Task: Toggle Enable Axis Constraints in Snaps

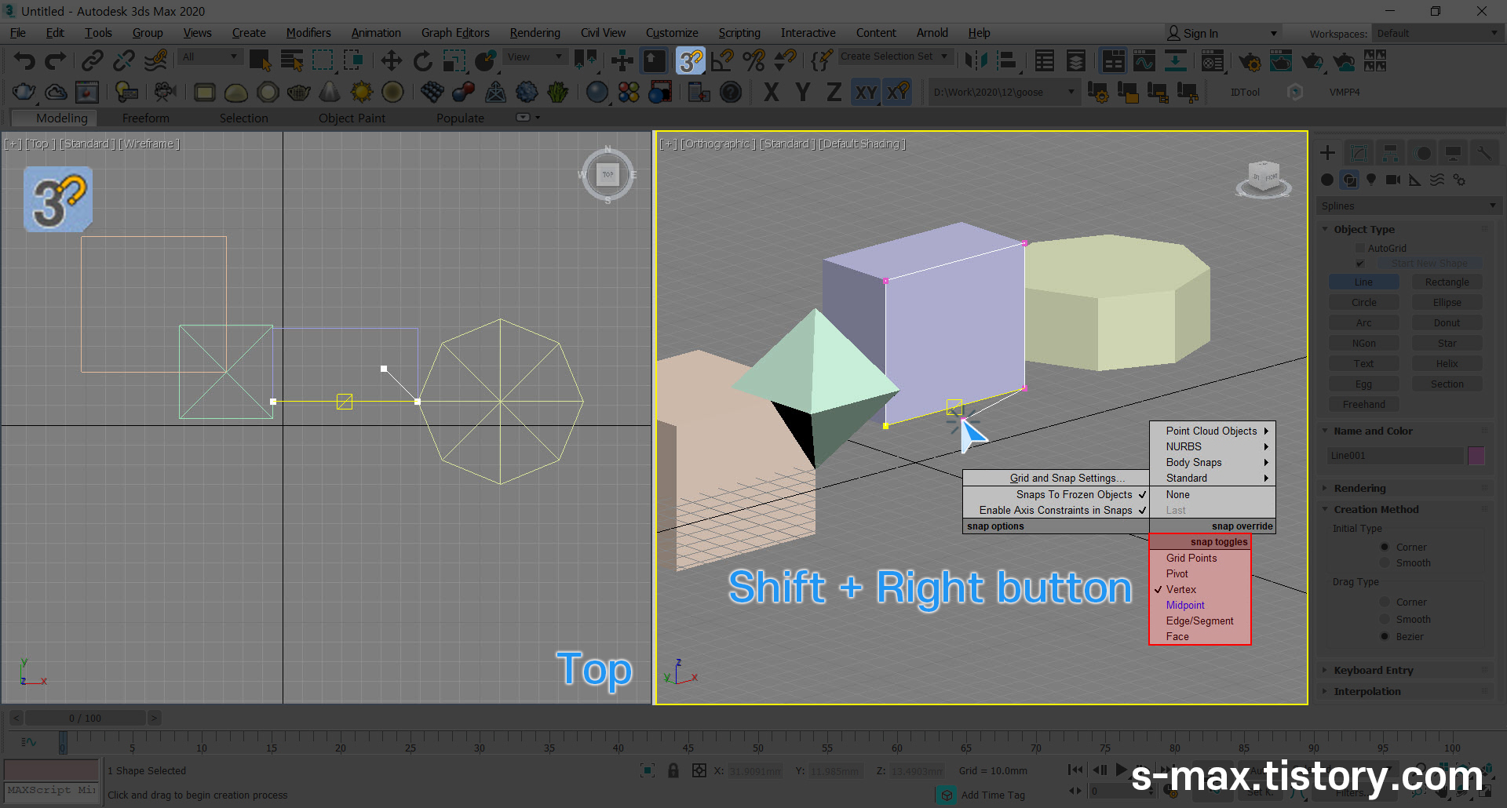Action: (x=1056, y=510)
